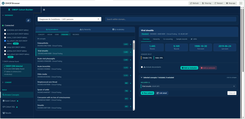Click the Run cohort button
The width and height of the screenshot is (245, 119).
(147, 93)
